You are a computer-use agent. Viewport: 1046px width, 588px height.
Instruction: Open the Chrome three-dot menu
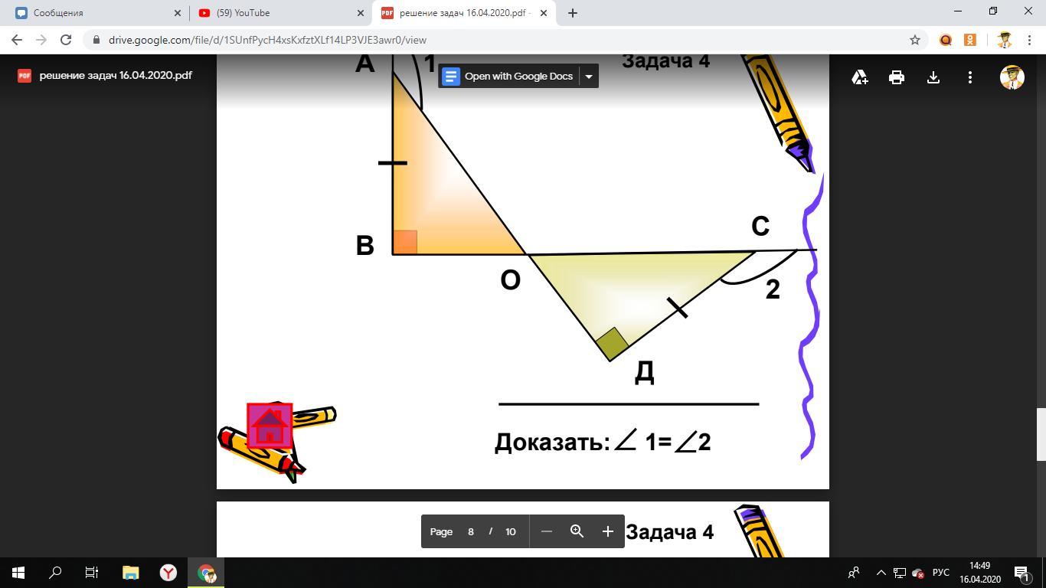1029,40
